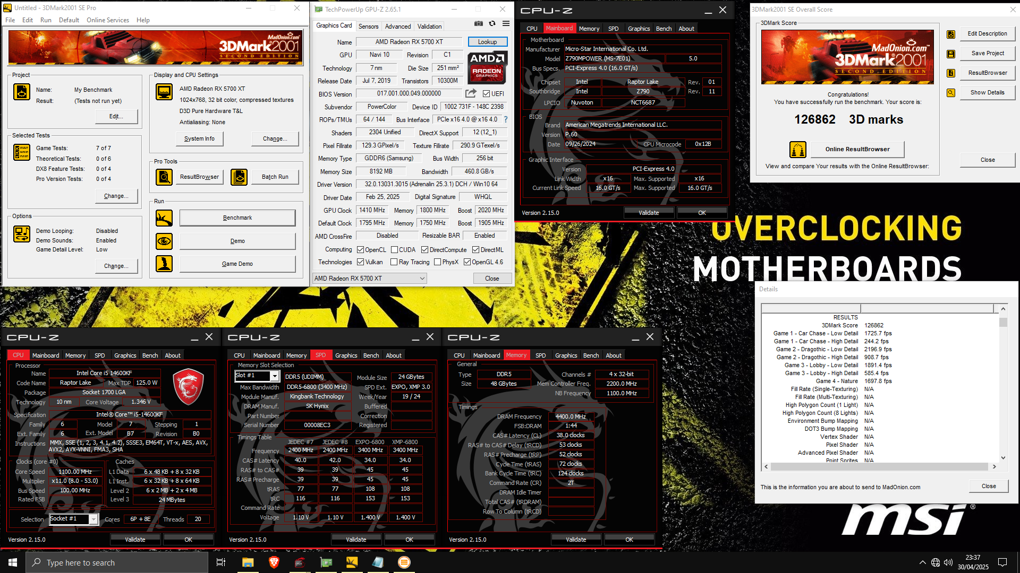1020x573 pixels.
Task: Click the volume icon in system tray
Action: pos(948,562)
